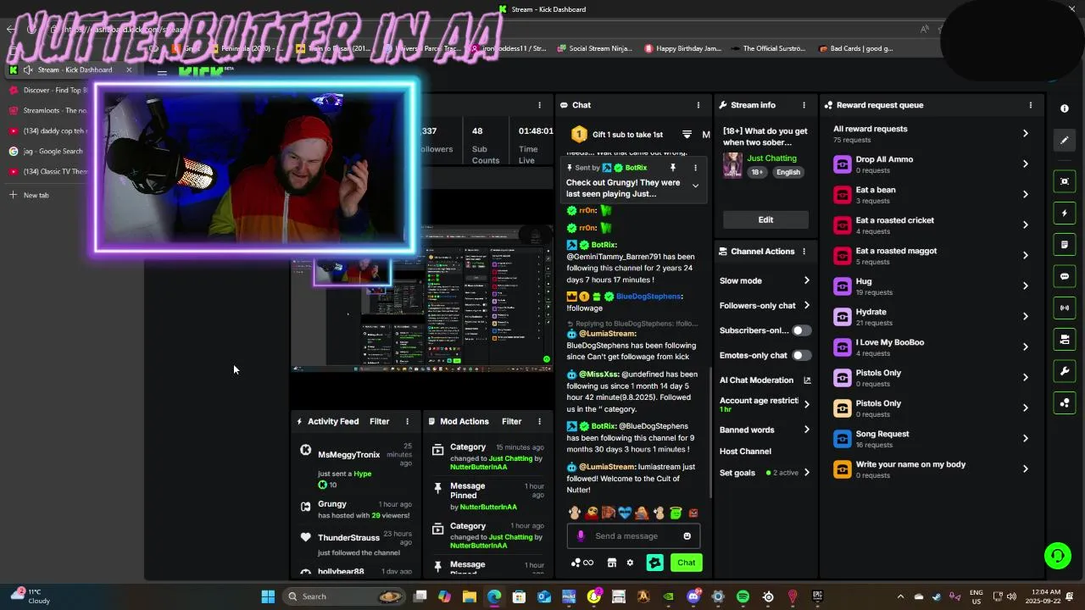Click the green headset support button
The width and height of the screenshot is (1085, 610).
1057,556
